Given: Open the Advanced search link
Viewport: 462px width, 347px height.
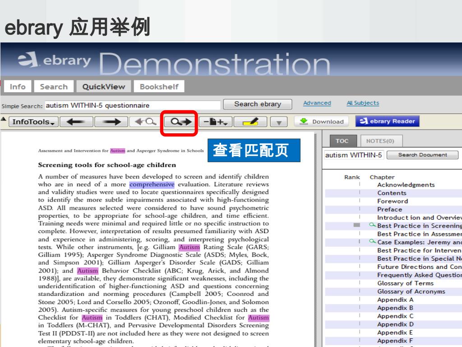Looking at the screenshot, I should [x=317, y=103].
